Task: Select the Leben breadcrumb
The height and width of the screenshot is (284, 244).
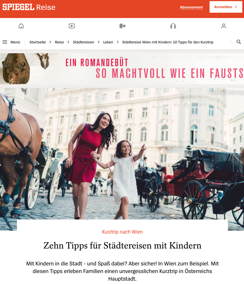Action: (x=108, y=42)
